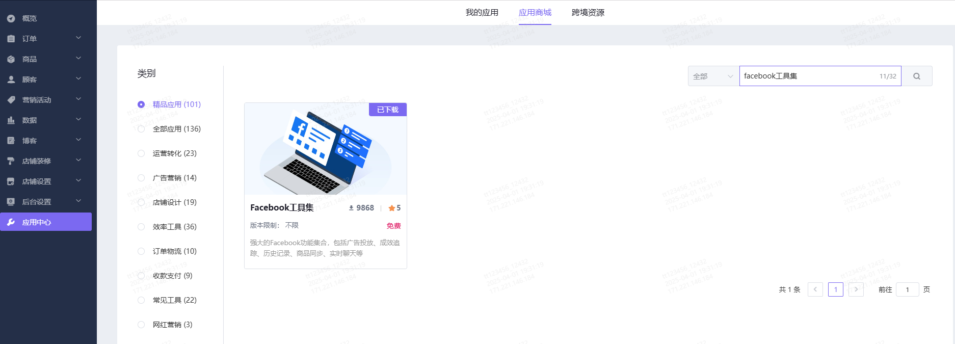Open the 全部 search scope dropdown
Image resolution: width=955 pixels, height=344 pixels.
point(713,76)
